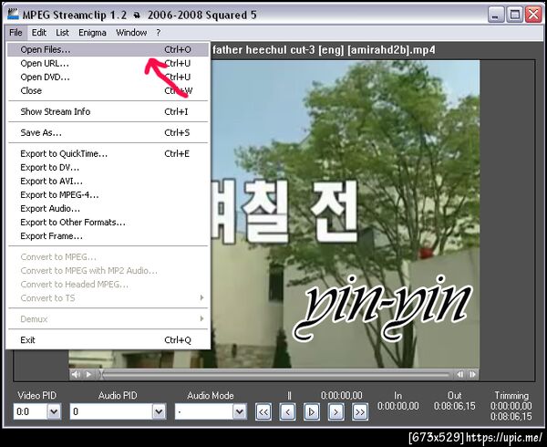Open the Audio PID dropdown
Viewport: 547px width, 447px height.
point(159,411)
